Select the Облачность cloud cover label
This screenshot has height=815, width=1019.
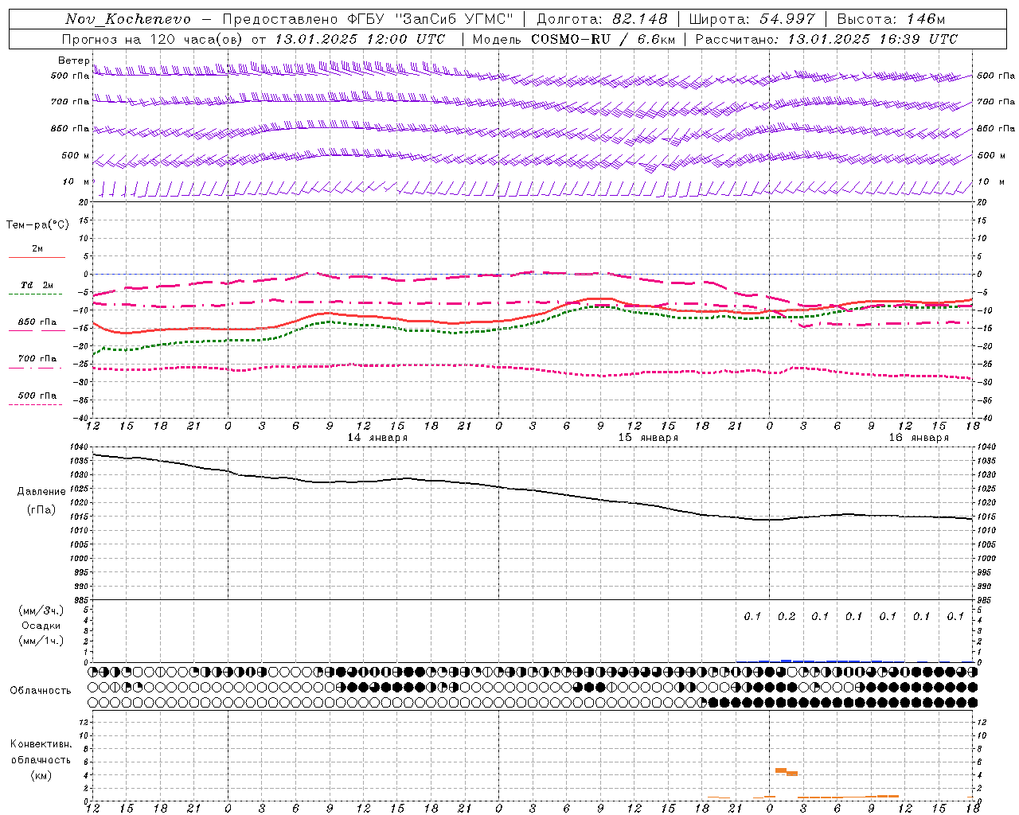41,690
